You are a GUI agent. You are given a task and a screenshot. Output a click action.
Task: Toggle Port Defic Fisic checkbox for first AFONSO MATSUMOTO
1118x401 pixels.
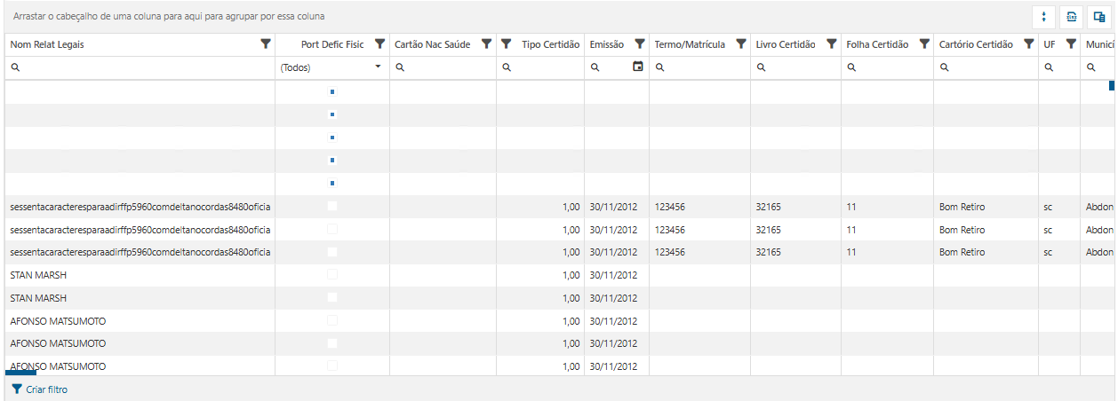coord(332,320)
